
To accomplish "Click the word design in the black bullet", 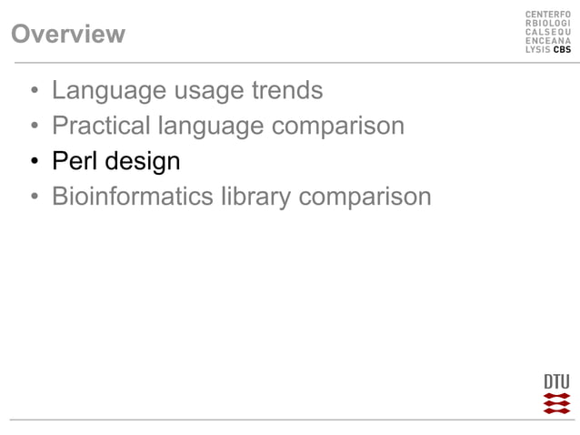I will click(x=143, y=162).
